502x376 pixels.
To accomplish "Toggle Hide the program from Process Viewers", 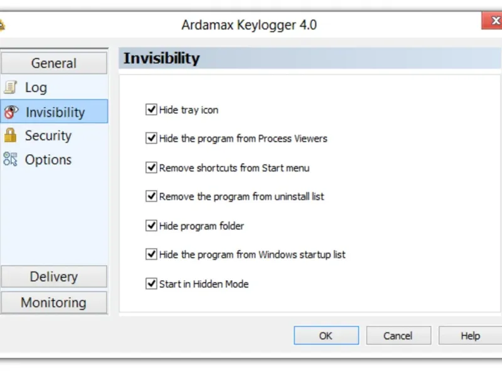I will click(x=151, y=138).
